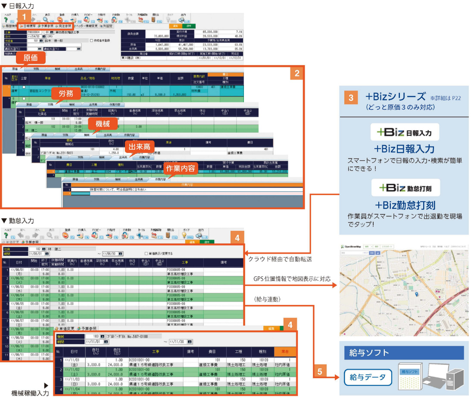Click the 表示 magnifier icon in 日報入力
471x398 pixels.
pos(46,19)
